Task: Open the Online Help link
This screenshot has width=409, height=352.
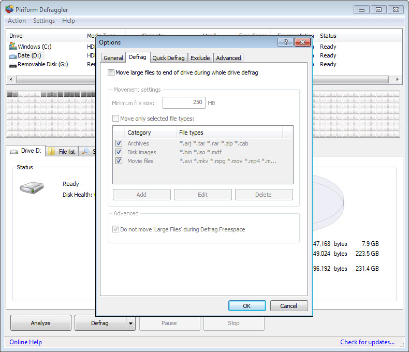Action: click(x=25, y=342)
